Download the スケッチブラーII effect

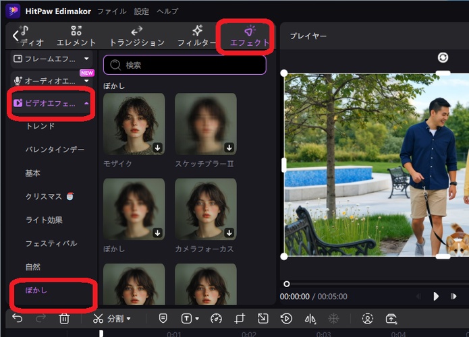(x=229, y=148)
